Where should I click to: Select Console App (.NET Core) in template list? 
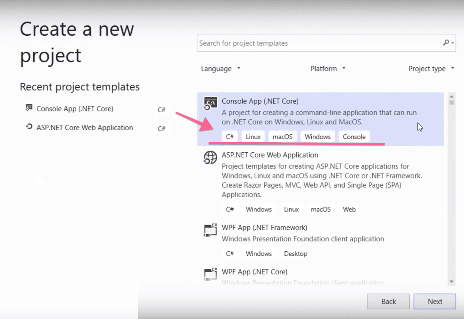pyautogui.click(x=320, y=119)
